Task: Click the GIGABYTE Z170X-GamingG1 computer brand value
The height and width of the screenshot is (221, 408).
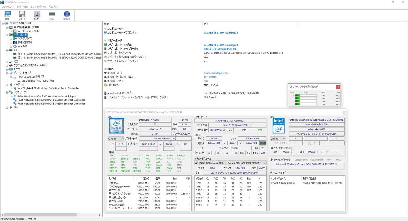Action: (221, 33)
